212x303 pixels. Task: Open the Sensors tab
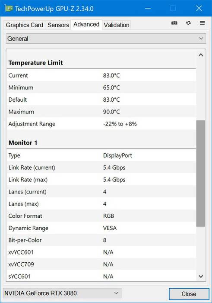coord(58,25)
